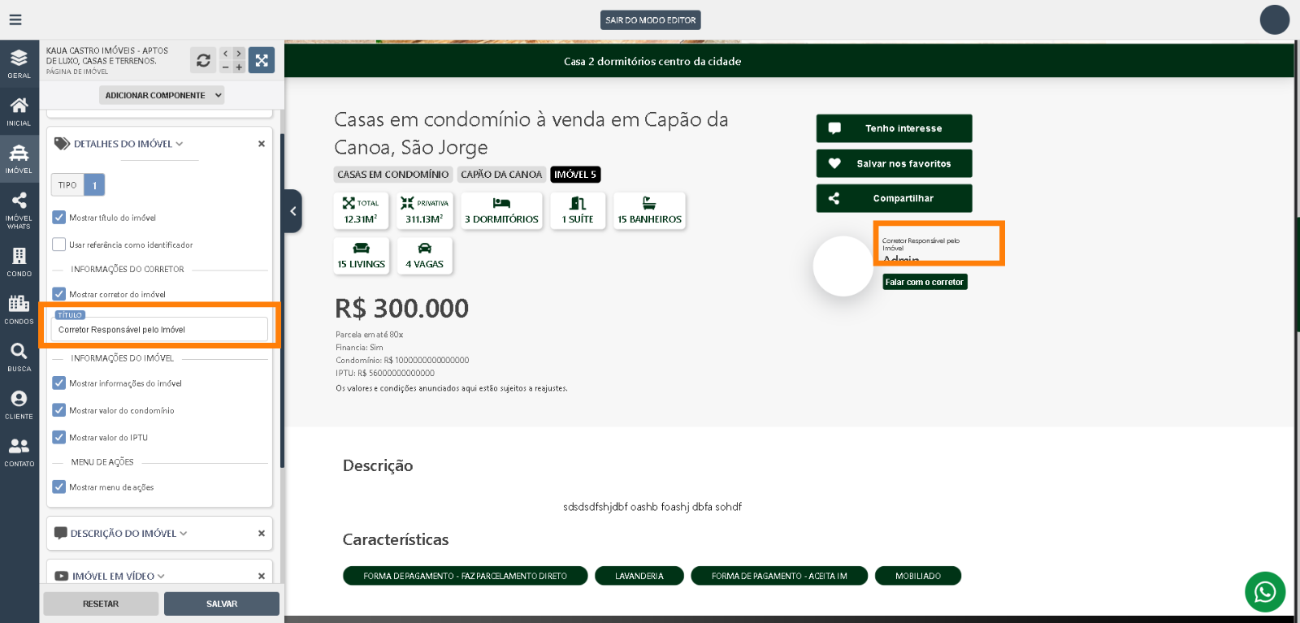
Task: Open the Condo sidebar section
Action: tap(19, 262)
